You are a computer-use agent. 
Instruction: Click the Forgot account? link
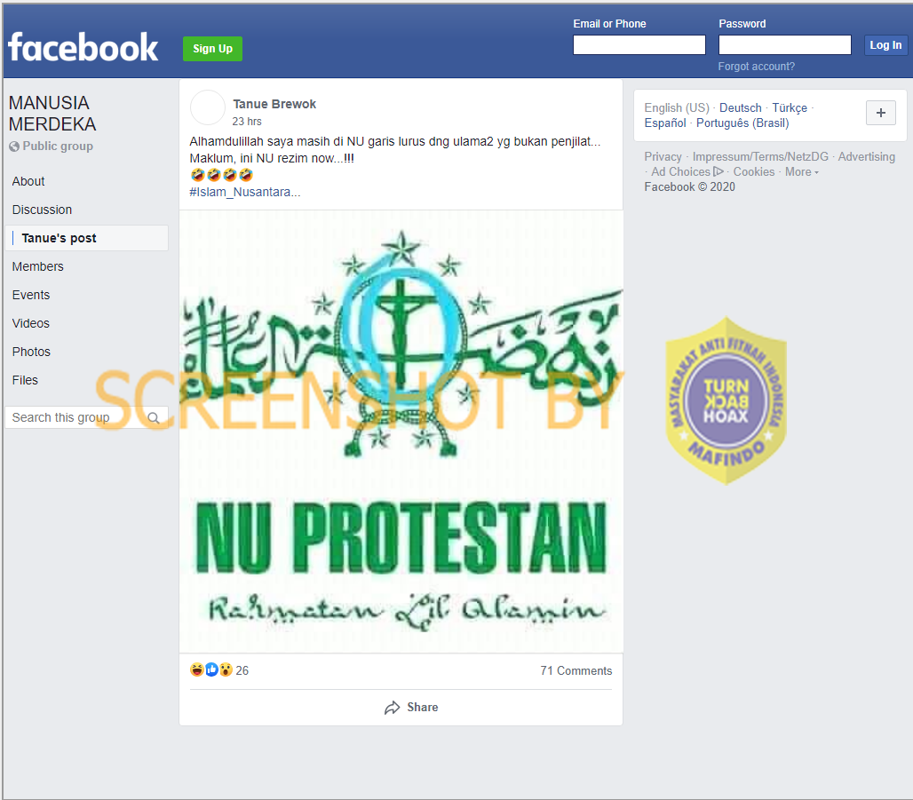[x=756, y=67]
